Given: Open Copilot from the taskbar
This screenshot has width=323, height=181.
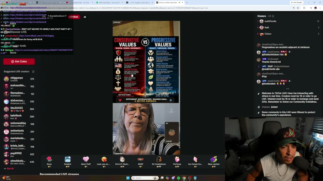Looking at the screenshot, I should pyautogui.click(x=167, y=178).
